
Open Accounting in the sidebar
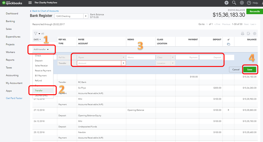(12, 75)
